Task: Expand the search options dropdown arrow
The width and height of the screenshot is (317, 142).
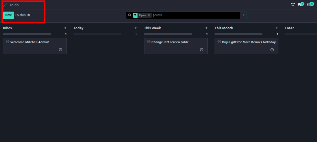Action: point(244,15)
